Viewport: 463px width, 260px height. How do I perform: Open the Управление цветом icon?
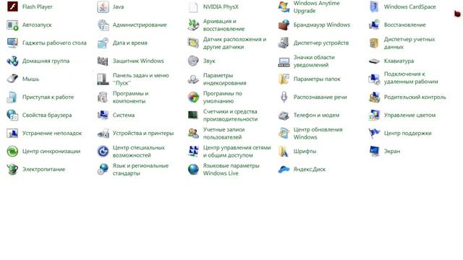coord(374,115)
